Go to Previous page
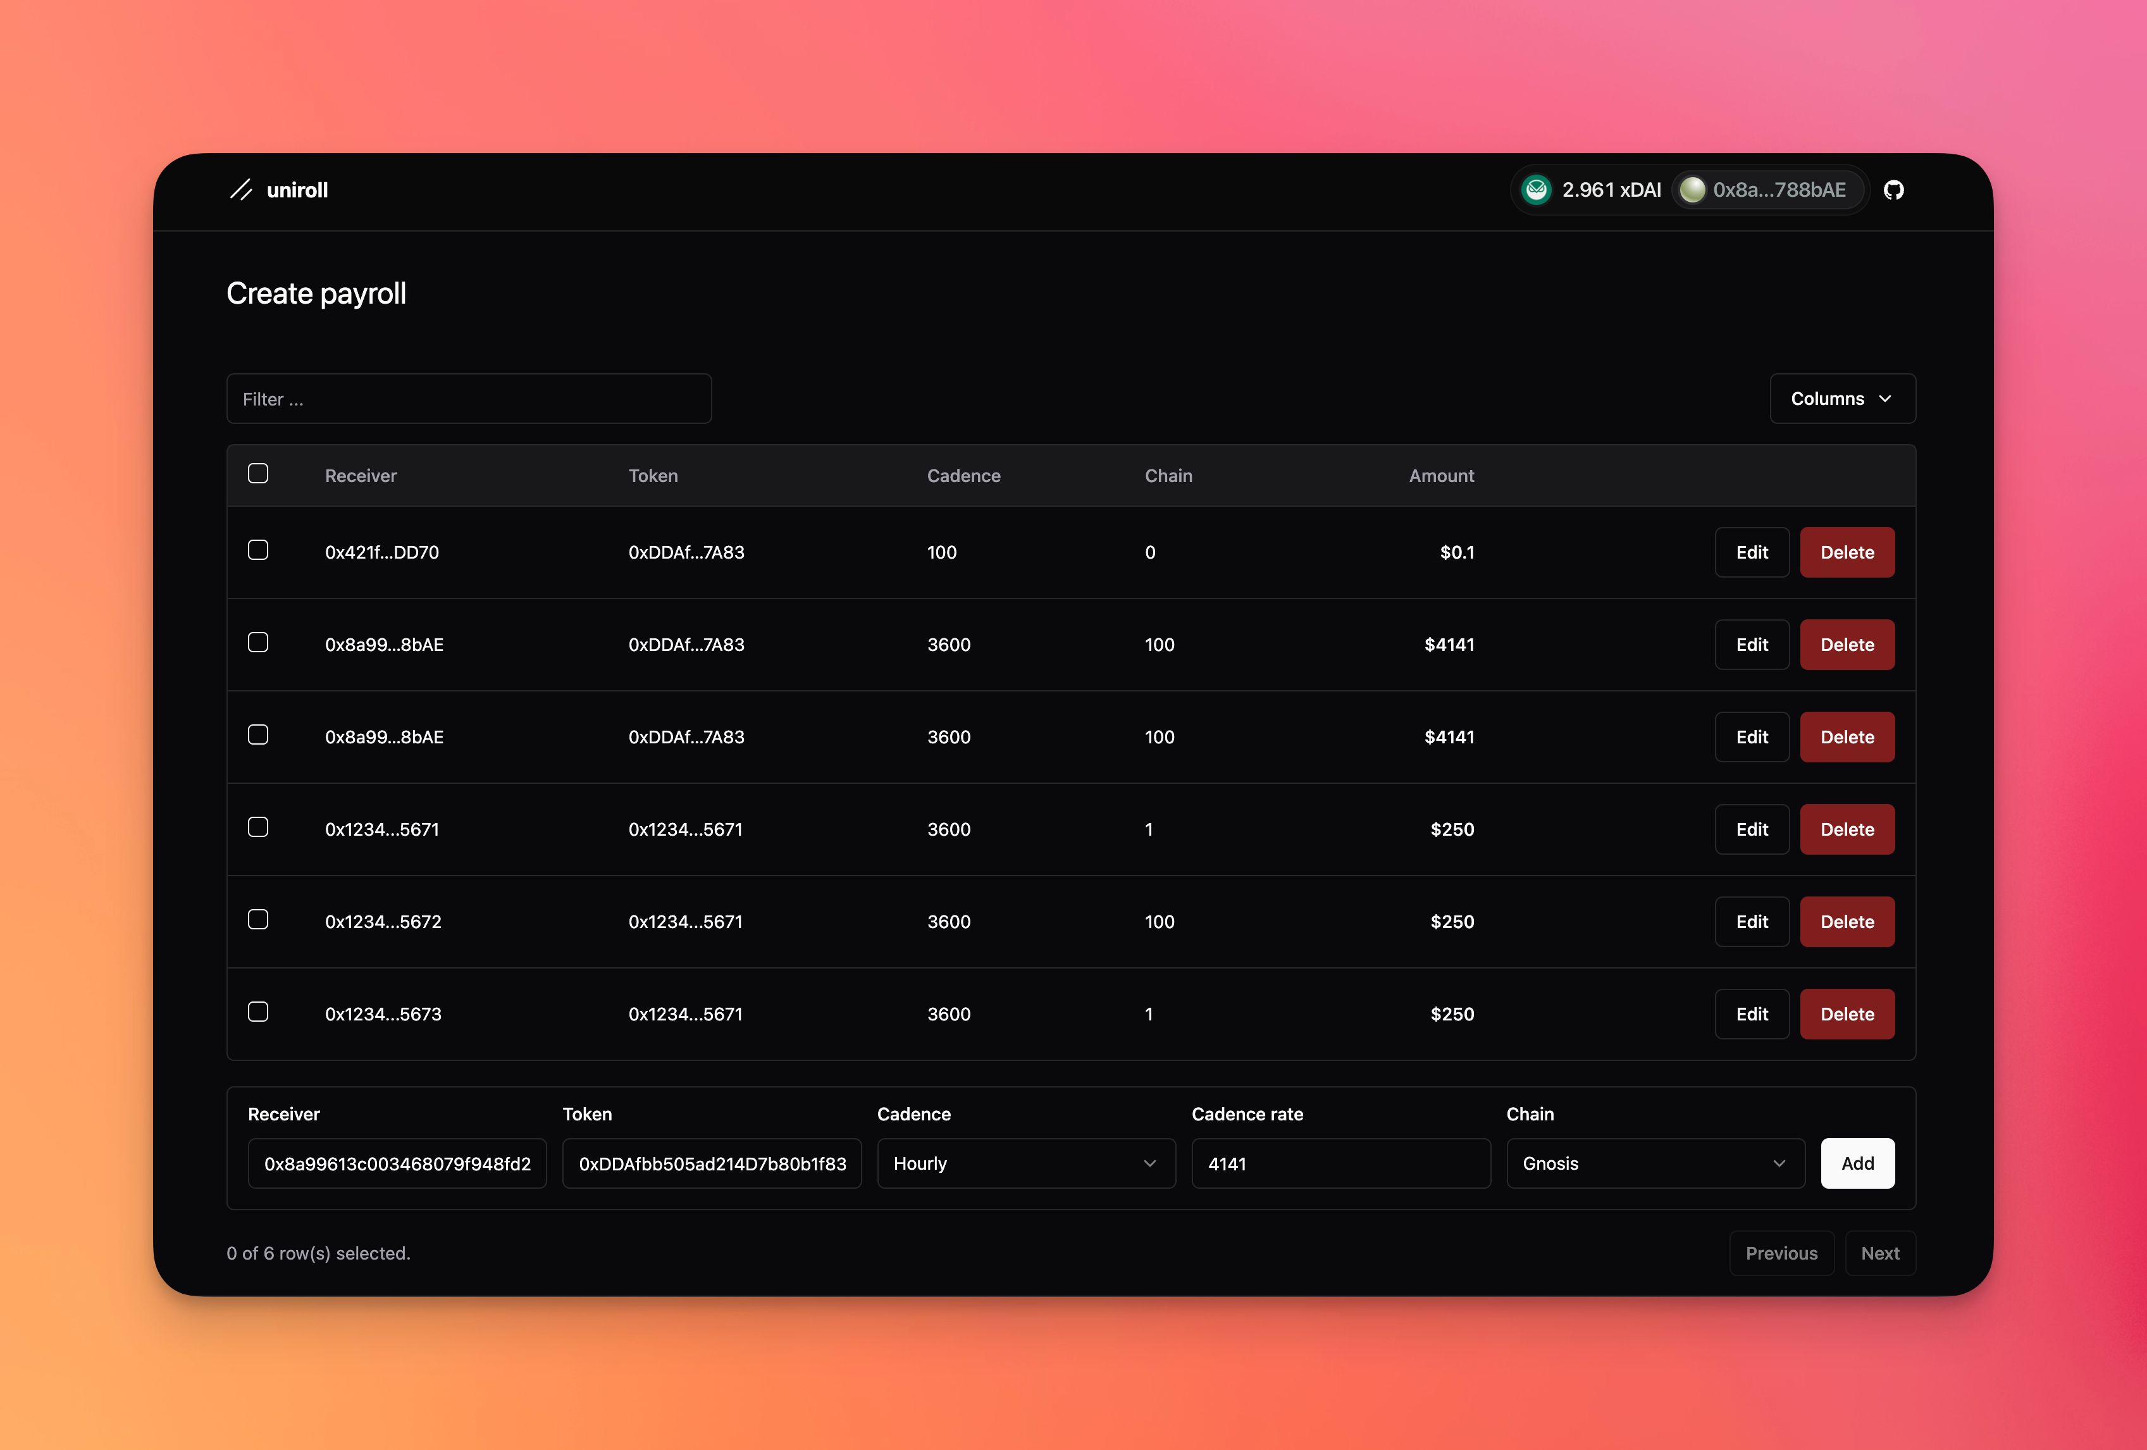The image size is (2147, 1450). click(1781, 1253)
